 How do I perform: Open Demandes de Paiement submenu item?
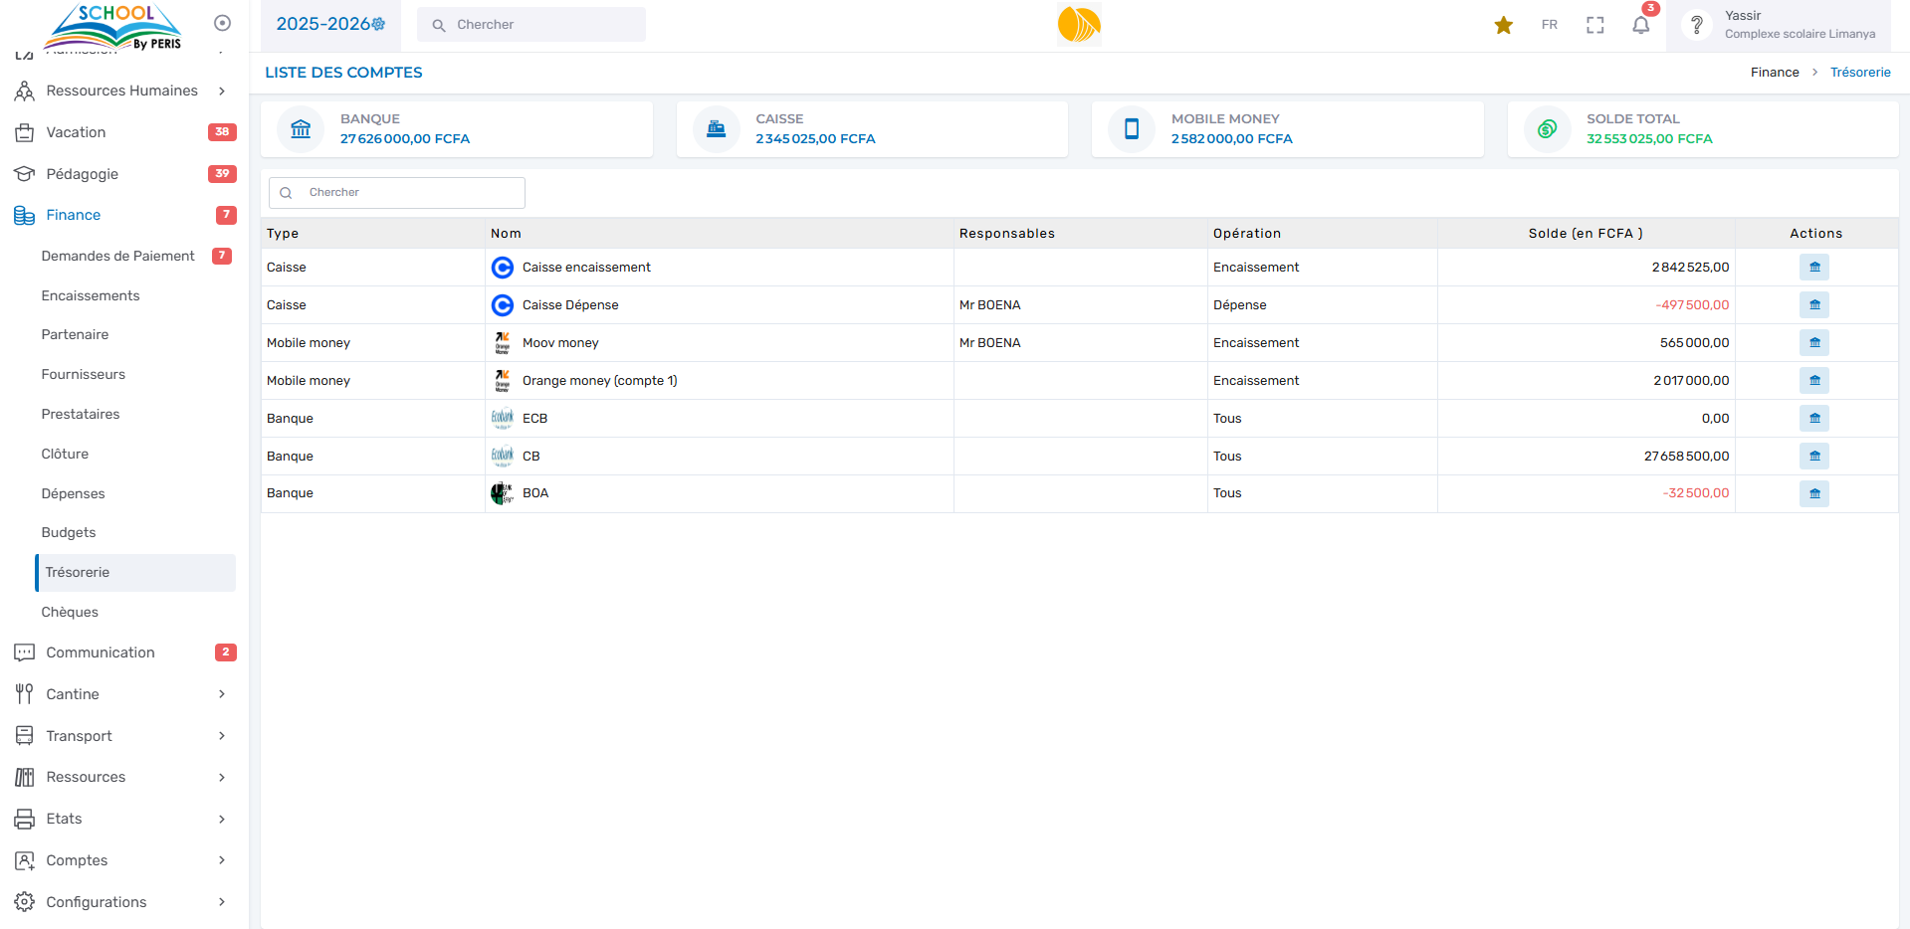click(117, 256)
